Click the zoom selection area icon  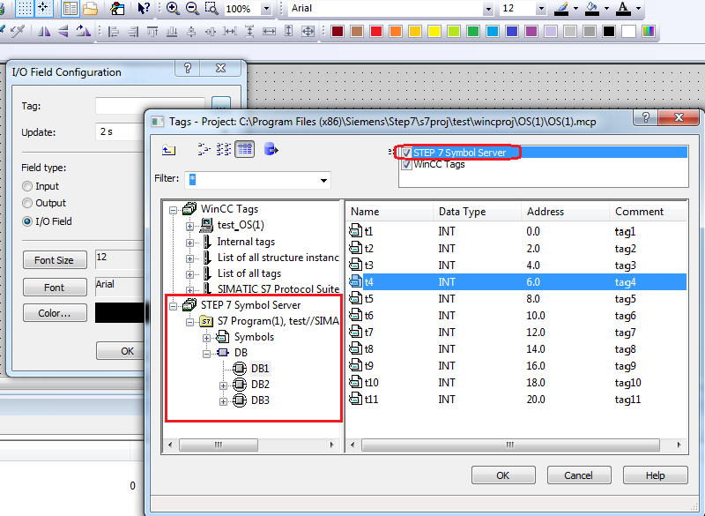point(211,8)
